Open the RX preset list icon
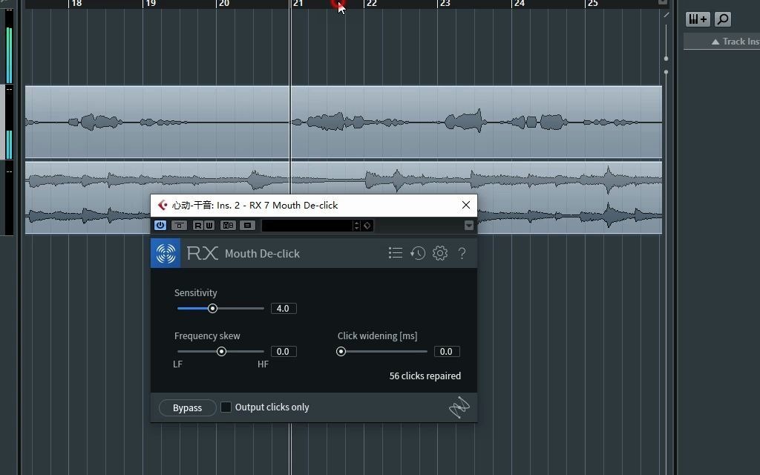The height and width of the screenshot is (475, 760). (x=396, y=253)
